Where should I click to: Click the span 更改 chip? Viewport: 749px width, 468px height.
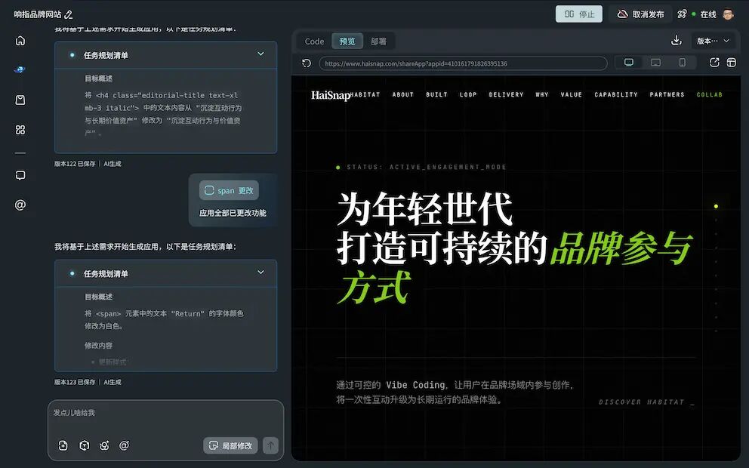click(230, 190)
